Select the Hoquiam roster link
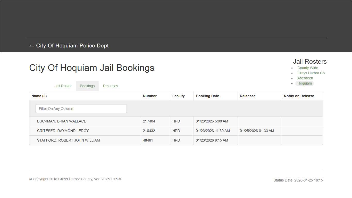This screenshot has height=198, width=352. click(305, 83)
